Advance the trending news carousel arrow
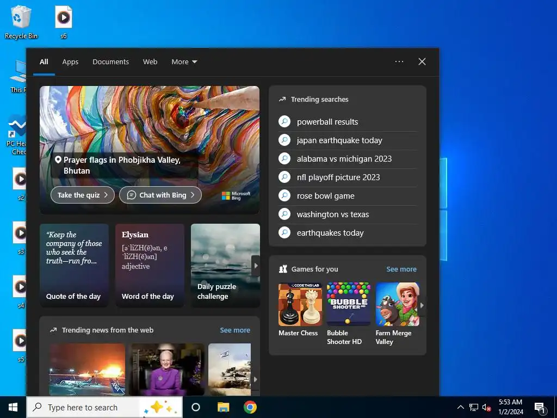557x418 pixels. pyautogui.click(x=255, y=379)
